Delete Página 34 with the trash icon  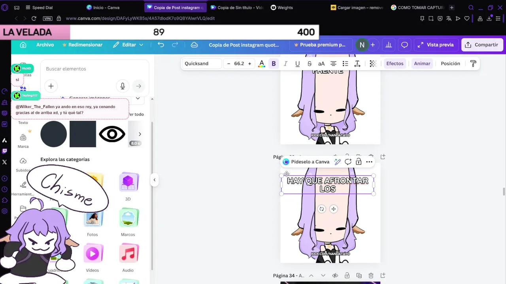pos(371,276)
